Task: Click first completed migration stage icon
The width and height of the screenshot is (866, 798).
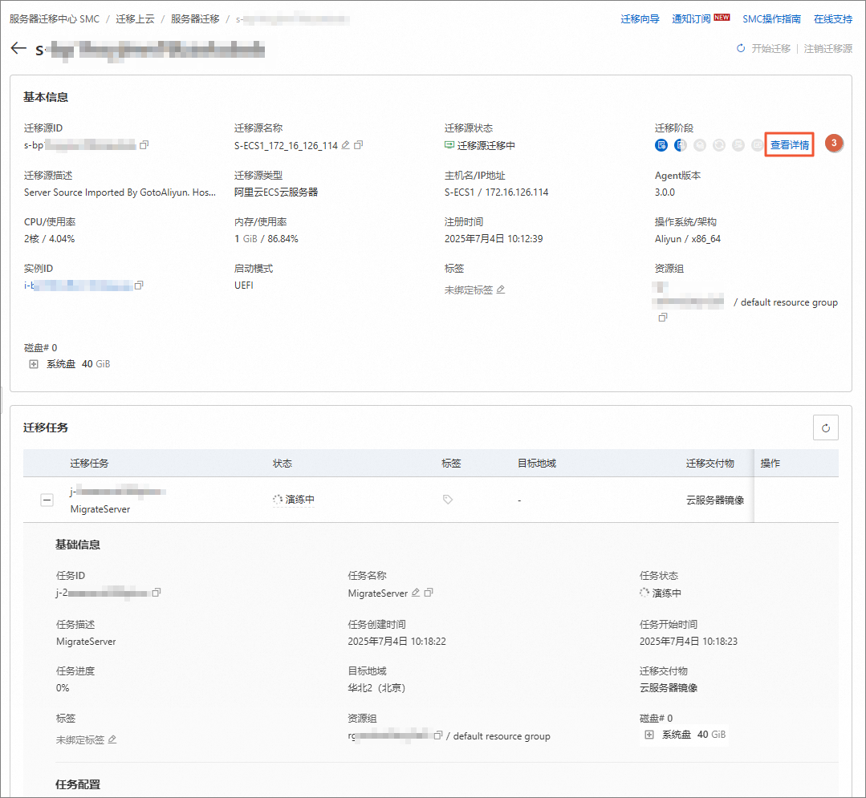Action: coord(661,145)
